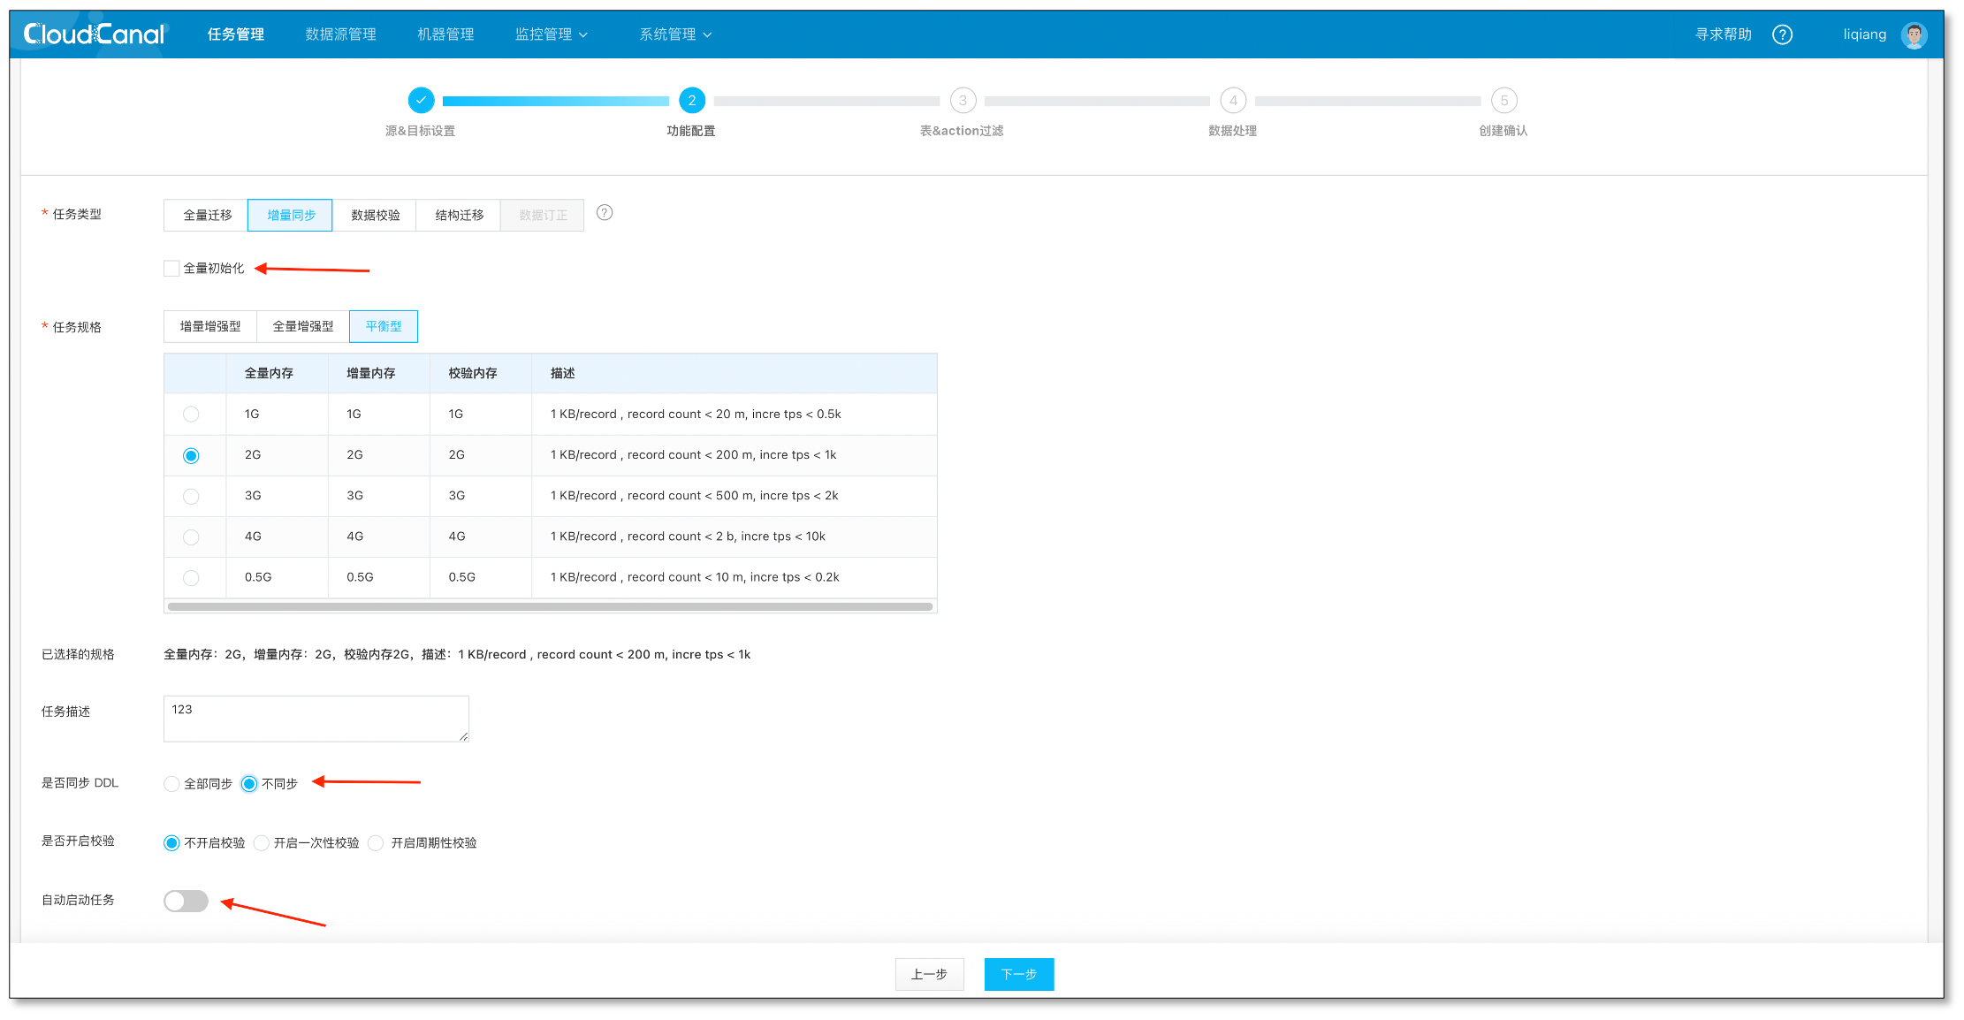
Task: Click the completed step one checkmark circle
Action: click(421, 101)
